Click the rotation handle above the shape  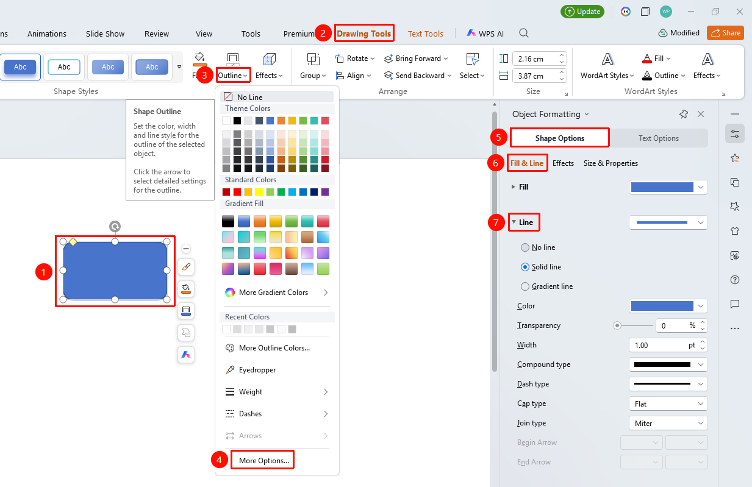(115, 227)
